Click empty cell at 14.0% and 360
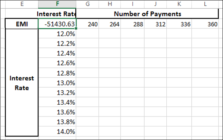Image resolution: width=223 pixels, height=140 pixels. pos(205,132)
